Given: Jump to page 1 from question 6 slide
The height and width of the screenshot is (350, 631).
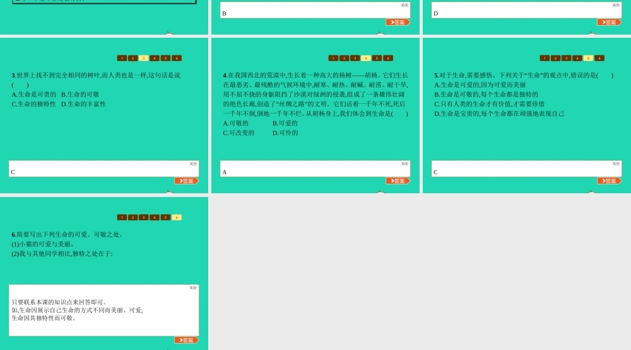Looking at the screenshot, I should [x=122, y=218].
